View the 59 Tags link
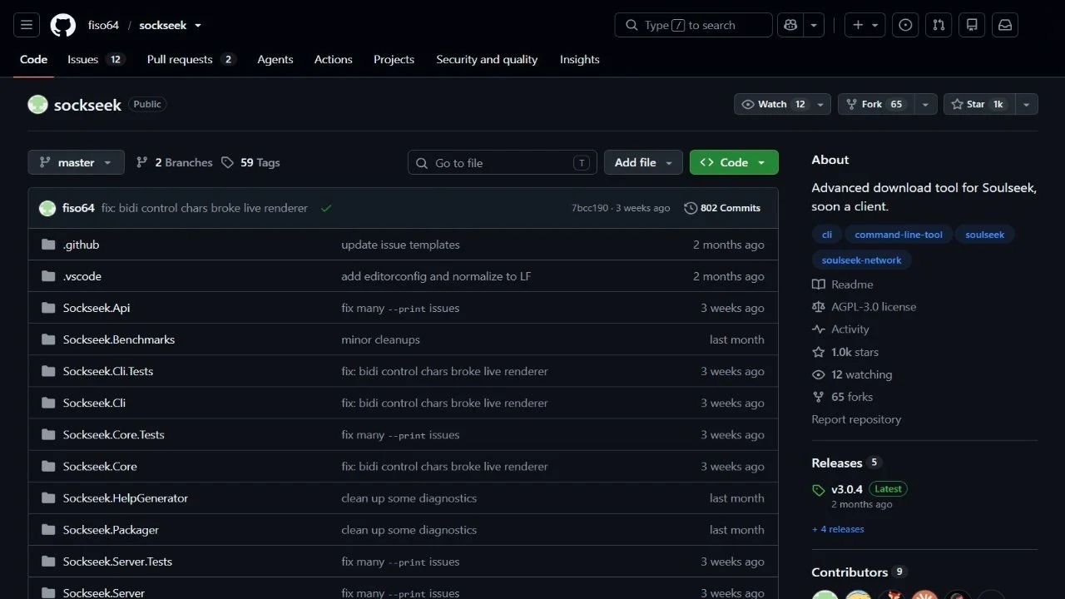Screen dimensions: 1065x599 pos(250,162)
